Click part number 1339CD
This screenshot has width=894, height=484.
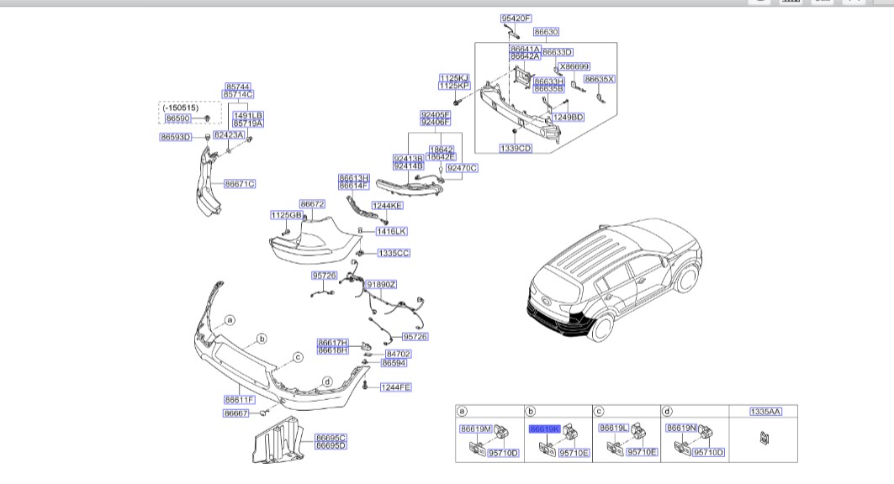click(516, 148)
